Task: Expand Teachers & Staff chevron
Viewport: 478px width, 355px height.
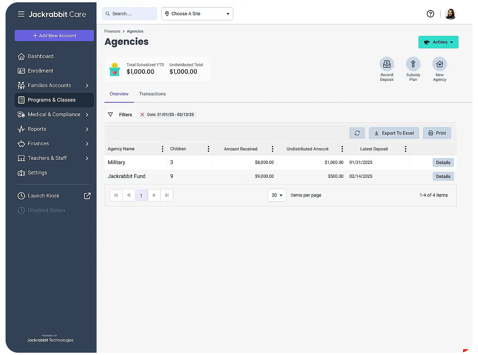Action: [87, 158]
